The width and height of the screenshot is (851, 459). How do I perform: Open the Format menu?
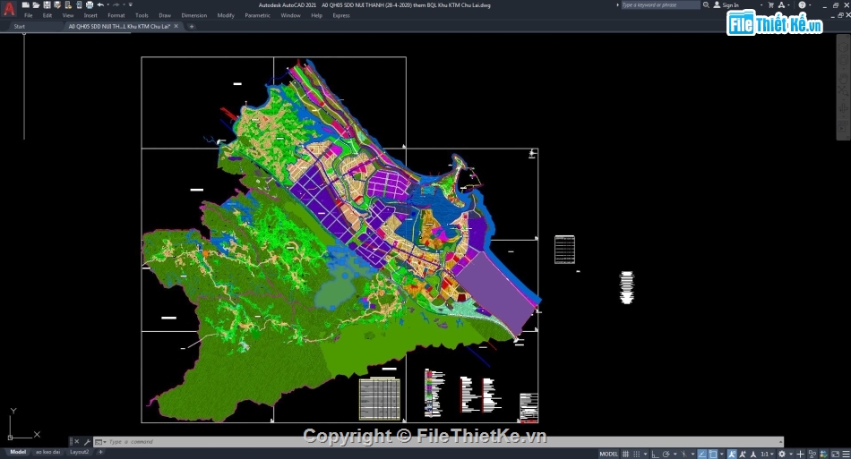pyautogui.click(x=116, y=16)
